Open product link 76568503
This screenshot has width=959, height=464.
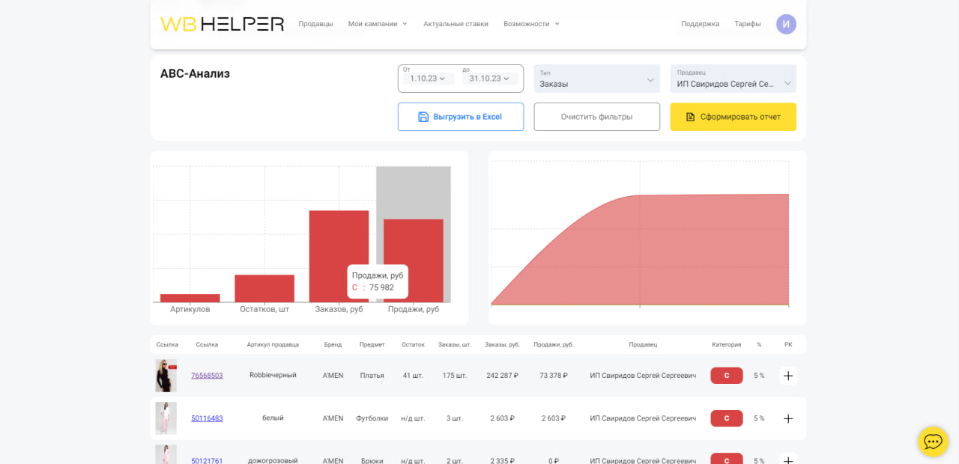[207, 376]
